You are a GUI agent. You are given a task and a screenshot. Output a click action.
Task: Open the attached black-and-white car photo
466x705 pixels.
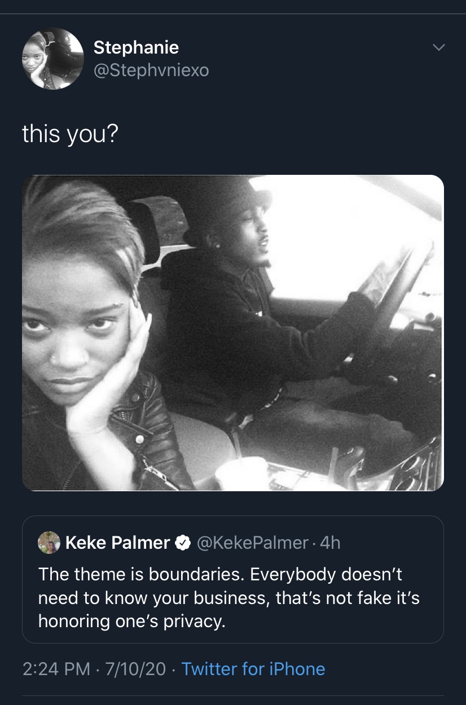(233, 333)
